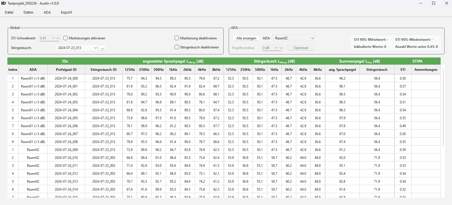The width and height of the screenshot is (452, 205).
Task: Select Prüfsignal-ID cell 2024-07-24_009
Action: coord(66,150)
